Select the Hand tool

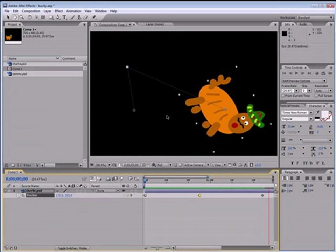(x=15, y=17)
